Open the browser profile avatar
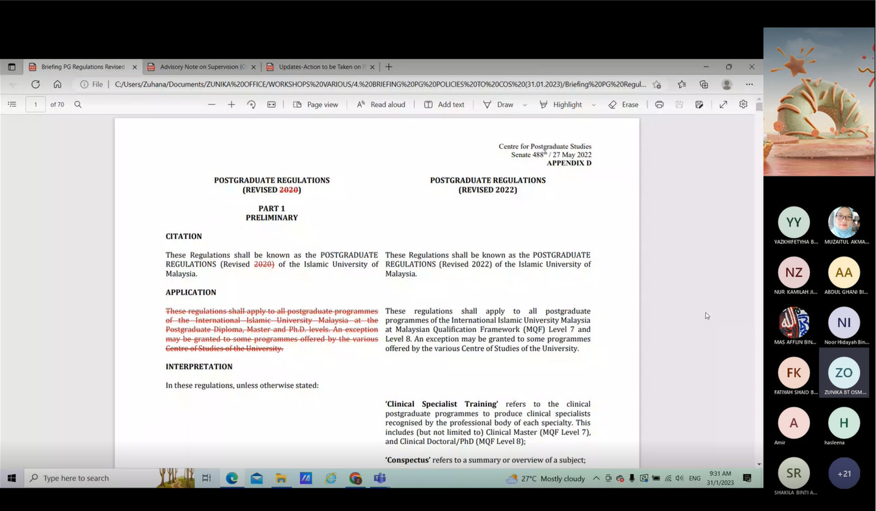This screenshot has width=876, height=511. click(727, 85)
